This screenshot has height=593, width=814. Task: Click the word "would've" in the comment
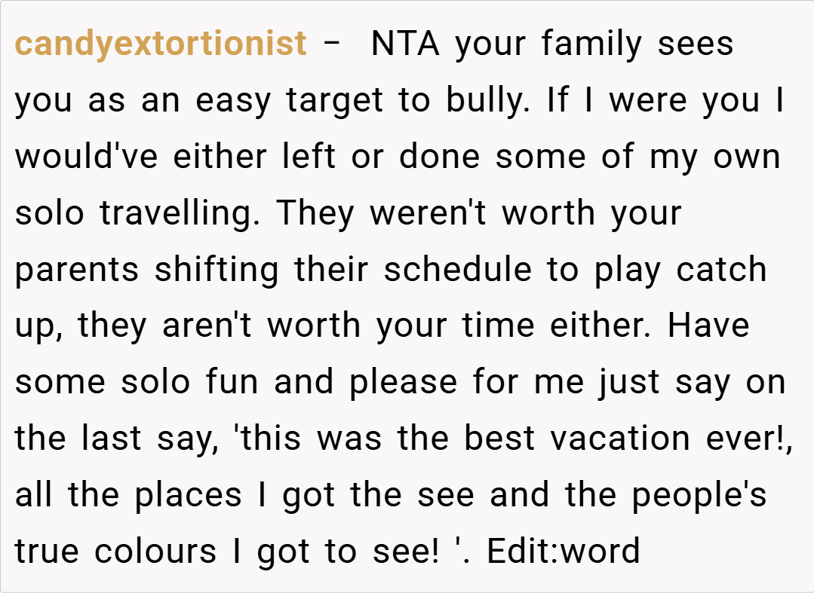tap(88, 157)
